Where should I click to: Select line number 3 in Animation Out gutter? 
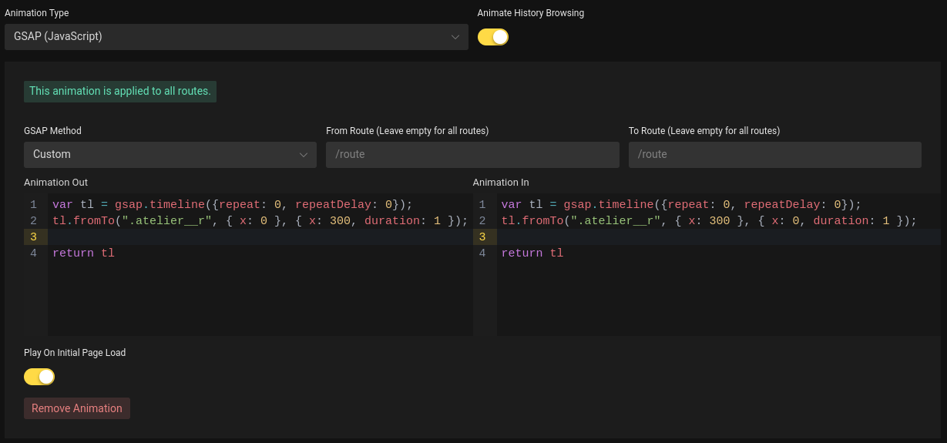[33, 237]
